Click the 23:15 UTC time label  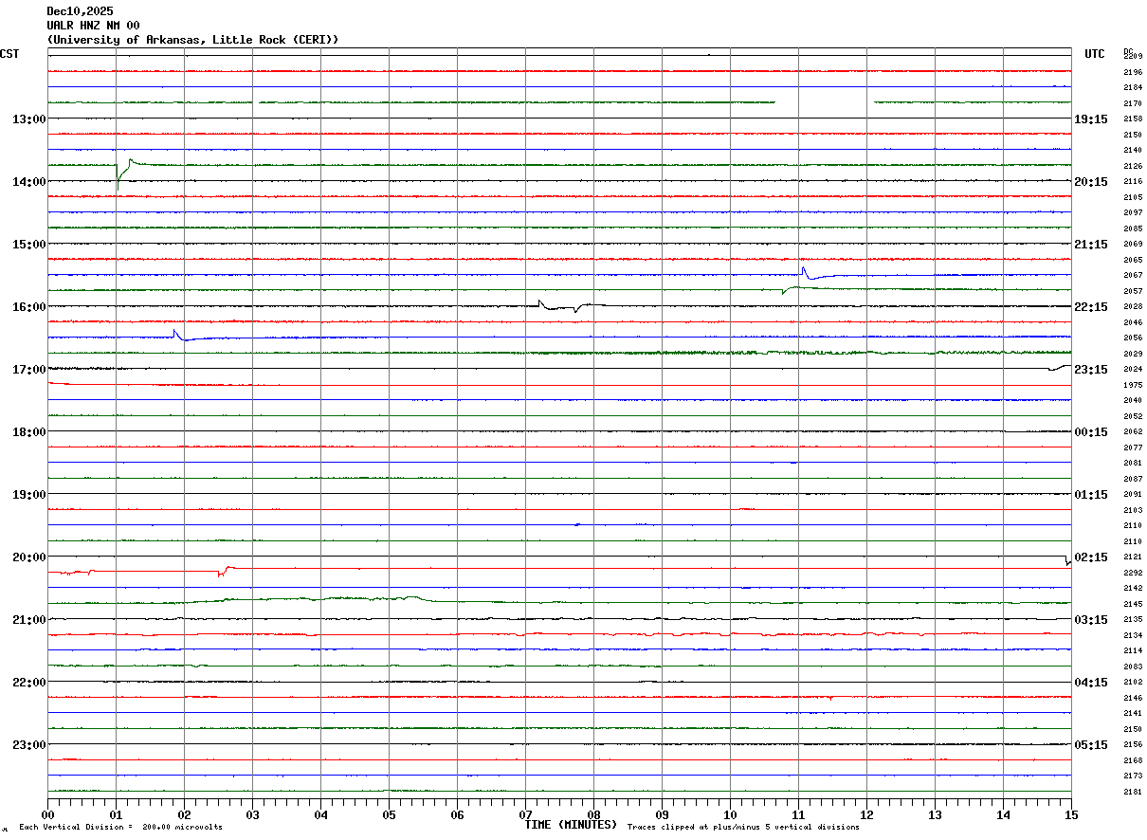(x=1090, y=369)
